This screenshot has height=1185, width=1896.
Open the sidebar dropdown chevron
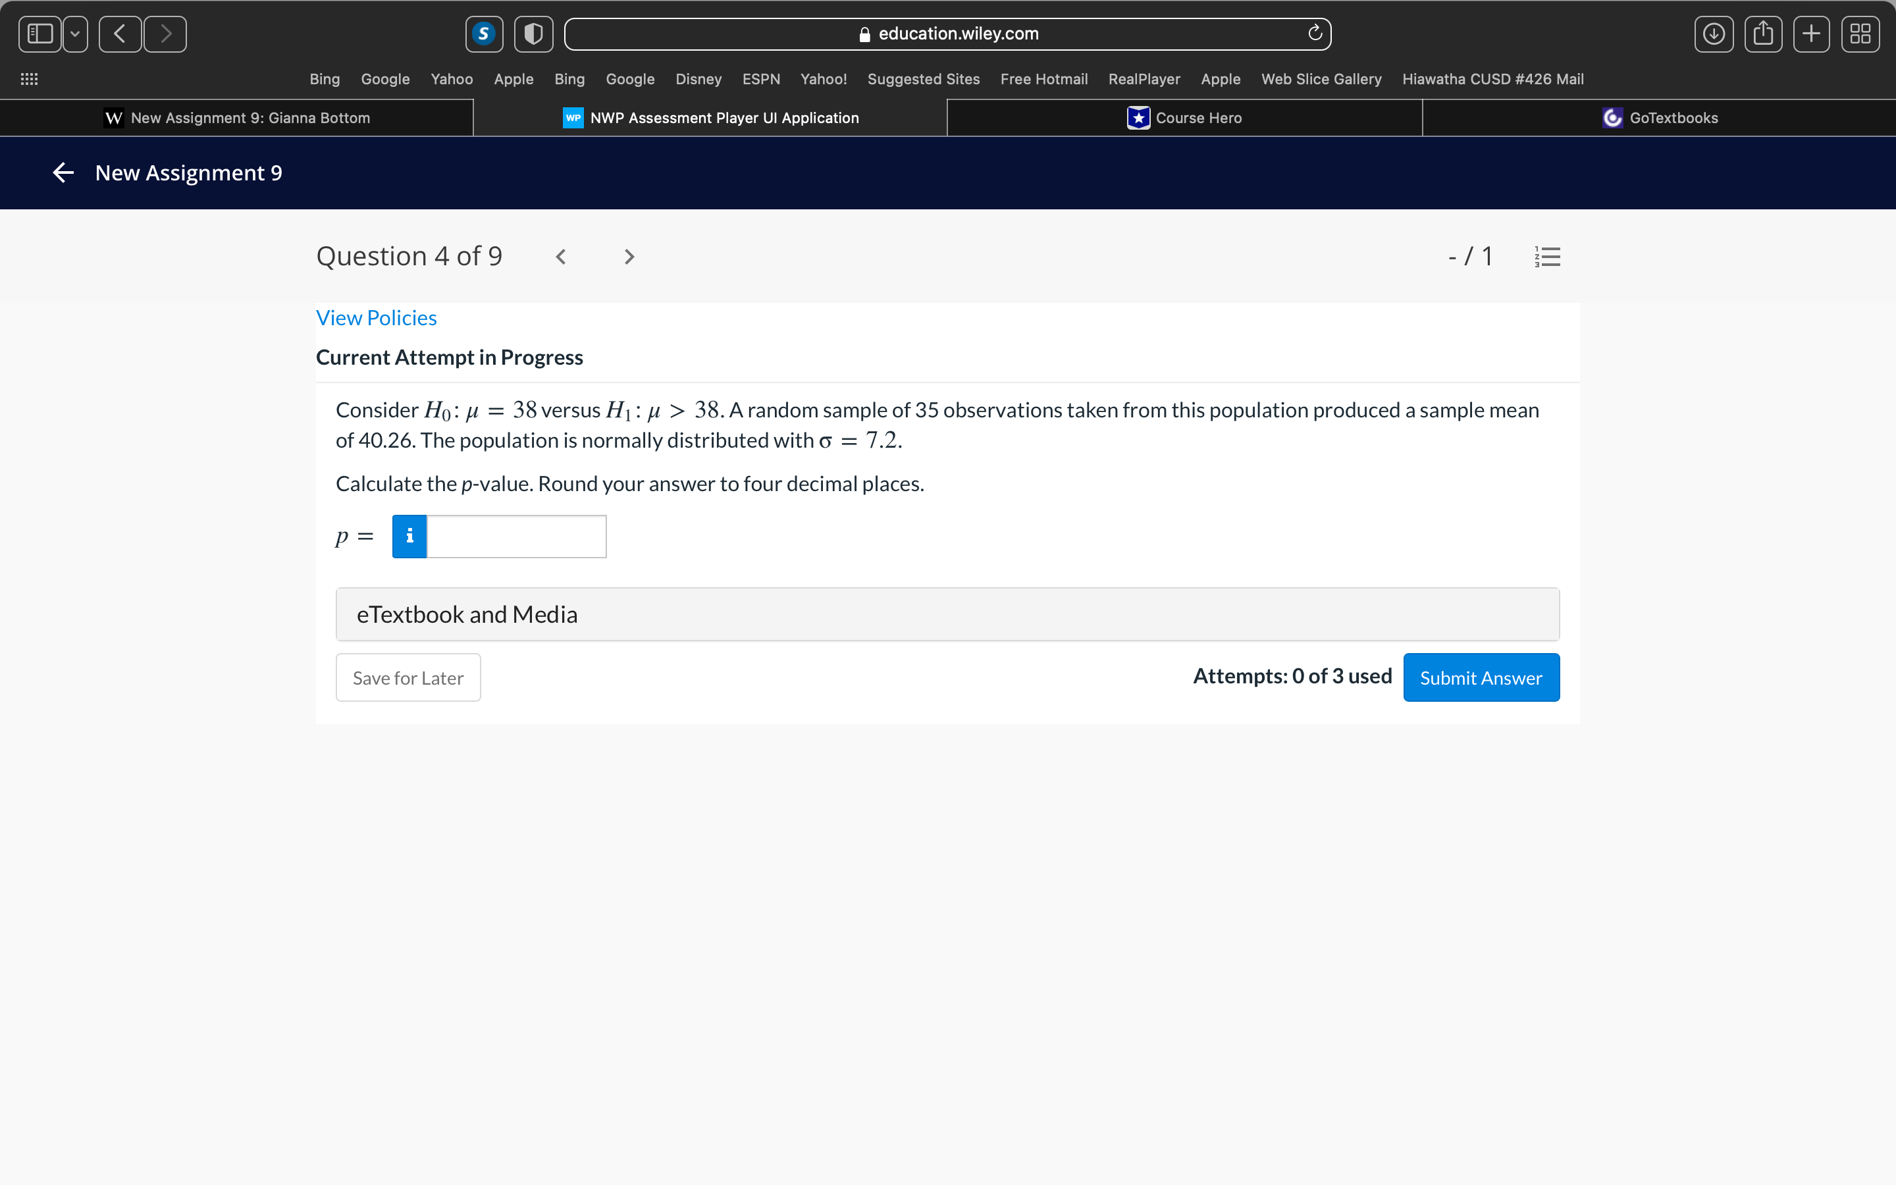[75, 34]
